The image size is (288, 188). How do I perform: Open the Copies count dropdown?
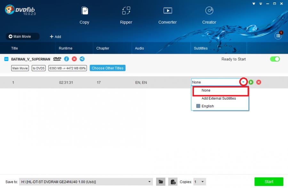click(203, 182)
